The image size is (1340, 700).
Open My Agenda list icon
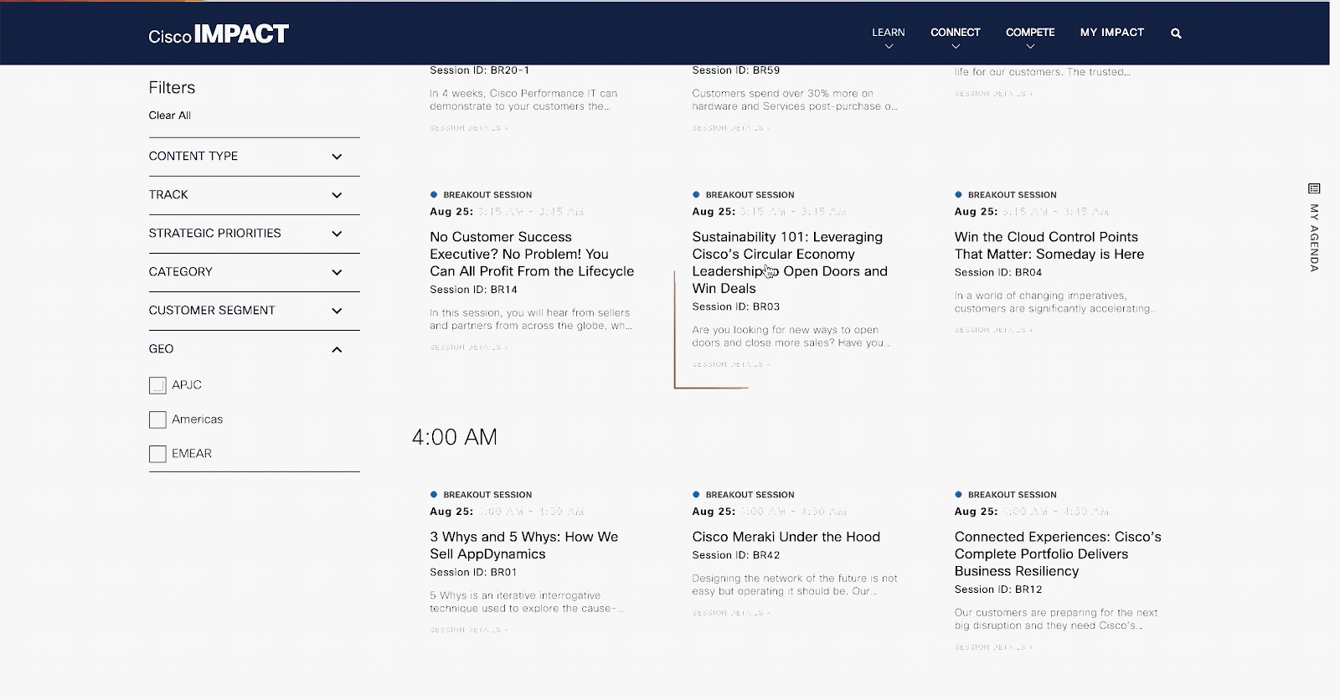[1314, 188]
